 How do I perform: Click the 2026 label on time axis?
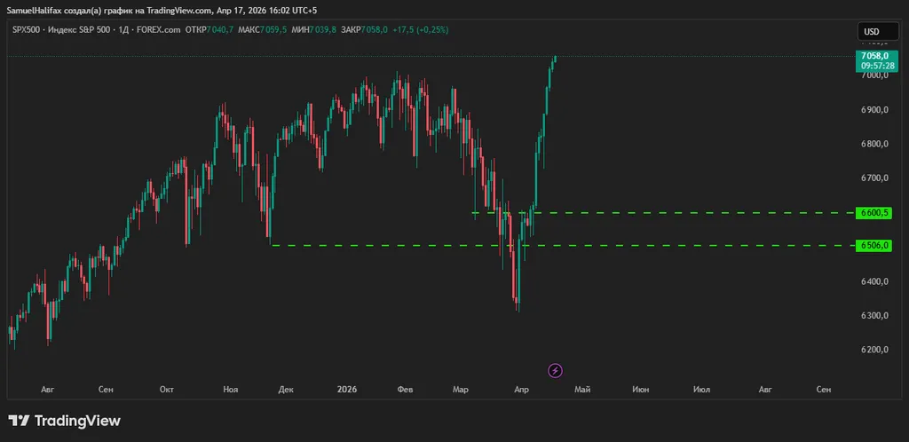coord(346,390)
